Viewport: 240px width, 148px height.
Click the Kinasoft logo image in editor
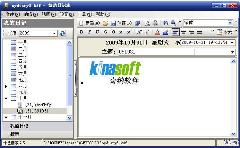click(115, 72)
